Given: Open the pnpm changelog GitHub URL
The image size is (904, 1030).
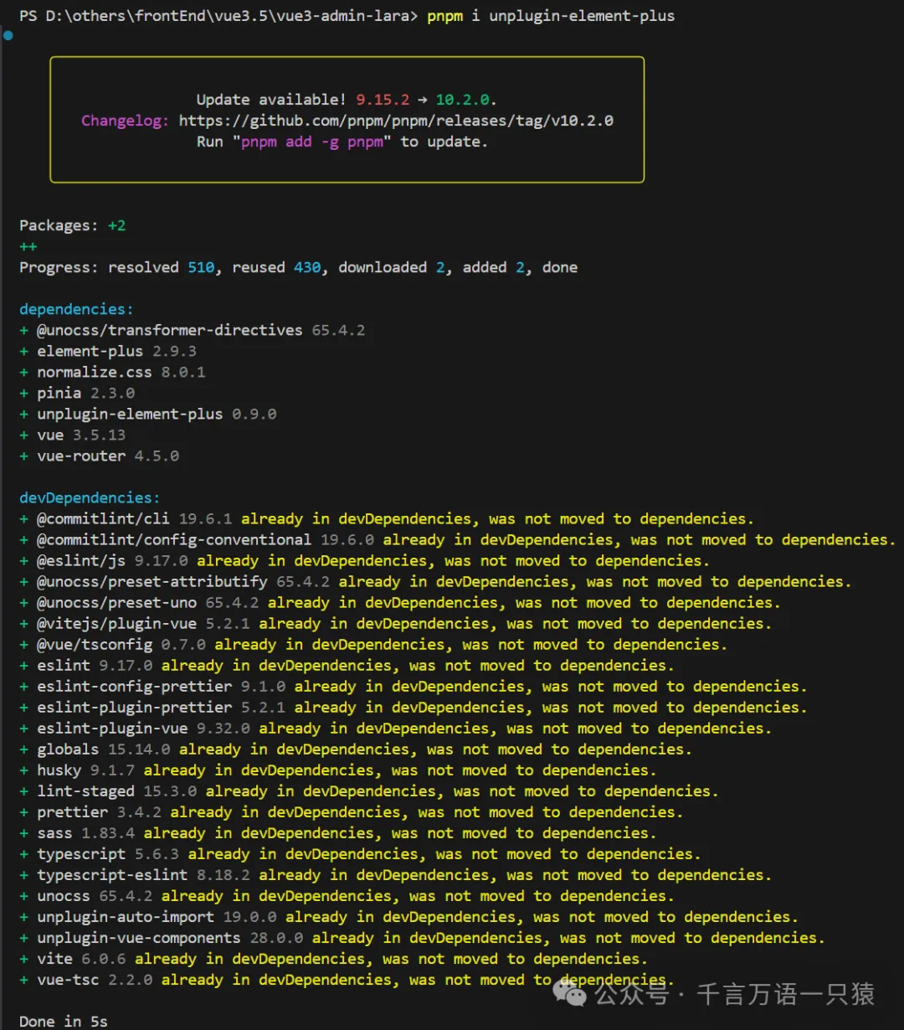Looking at the screenshot, I should pyautogui.click(x=395, y=121).
